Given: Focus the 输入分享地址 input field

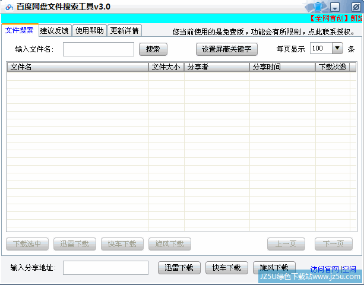Looking at the screenshot, I should (x=106, y=268).
